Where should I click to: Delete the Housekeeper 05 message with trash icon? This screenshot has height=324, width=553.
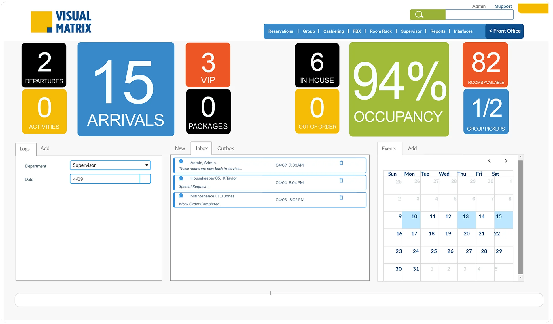click(x=341, y=180)
